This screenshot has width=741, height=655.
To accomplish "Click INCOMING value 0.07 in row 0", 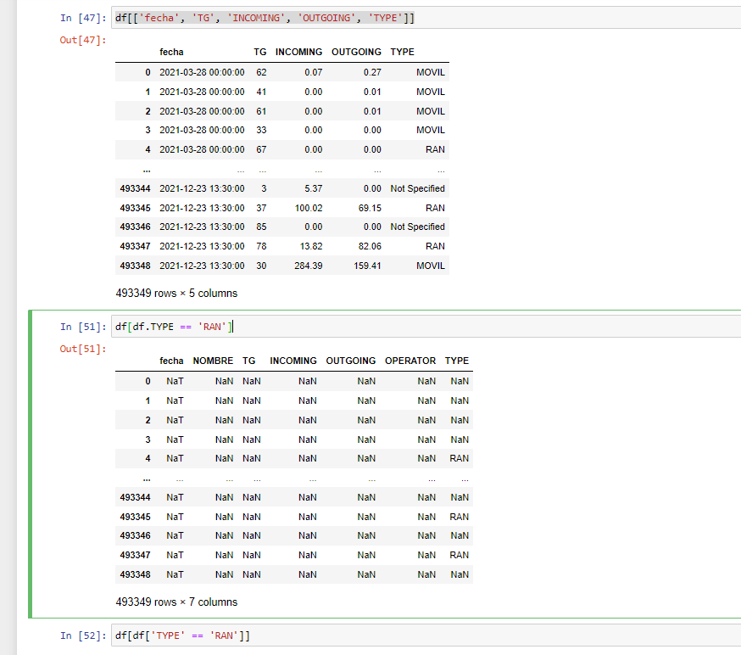I will (x=314, y=72).
